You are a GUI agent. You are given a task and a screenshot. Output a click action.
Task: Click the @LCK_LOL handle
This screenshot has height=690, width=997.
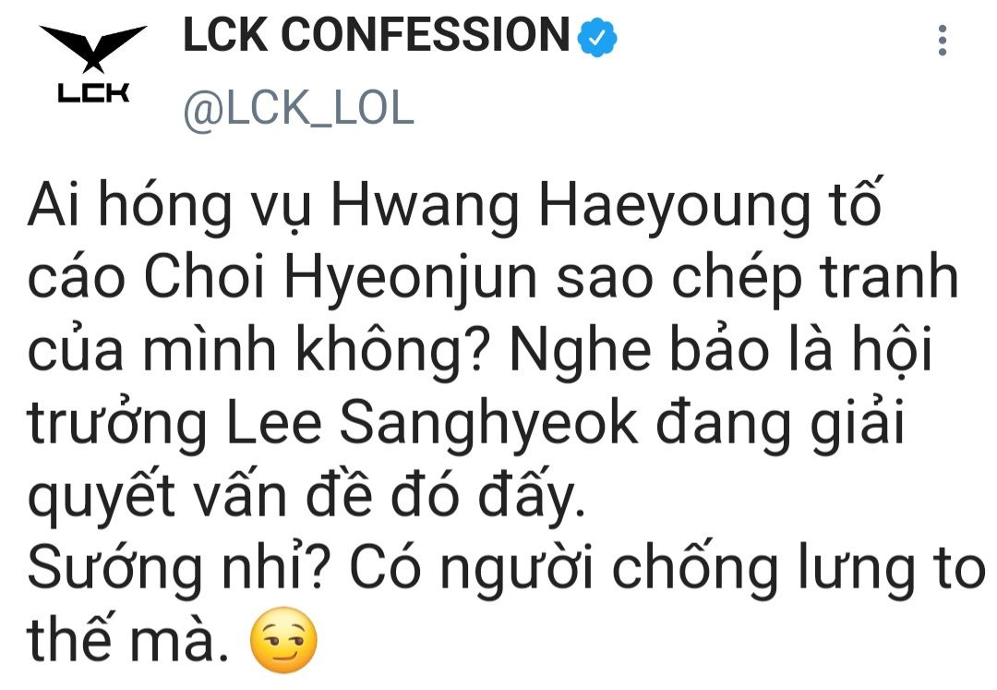(x=298, y=109)
